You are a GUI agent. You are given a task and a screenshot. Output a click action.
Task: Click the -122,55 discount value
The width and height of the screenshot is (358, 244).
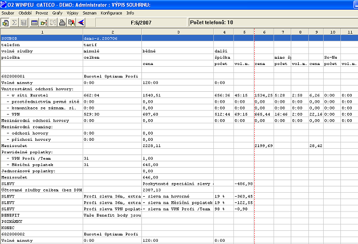coord(243,203)
